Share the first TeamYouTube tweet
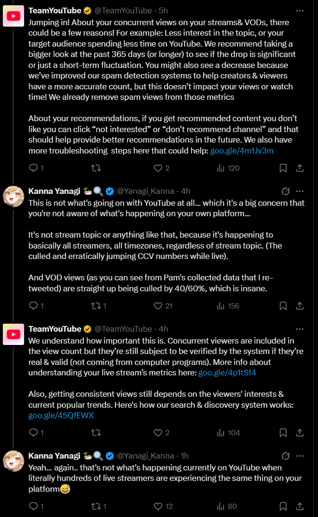 coord(300,168)
